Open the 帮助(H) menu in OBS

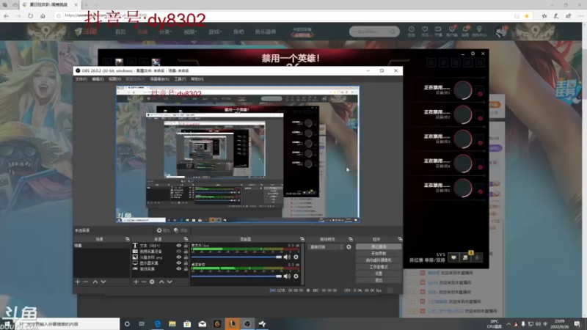pyautogui.click(x=197, y=79)
